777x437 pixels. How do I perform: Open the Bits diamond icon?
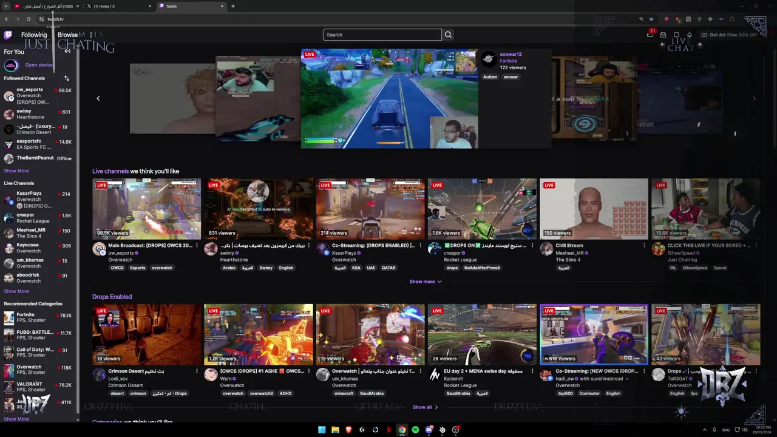[690, 35]
